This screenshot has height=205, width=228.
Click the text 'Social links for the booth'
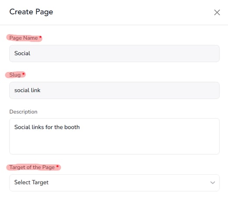point(47,127)
